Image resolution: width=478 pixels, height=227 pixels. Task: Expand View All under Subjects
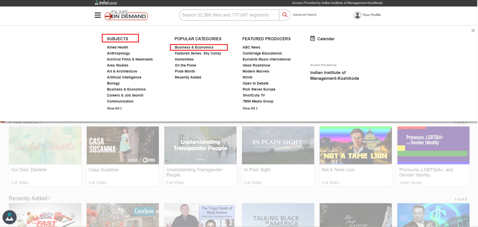click(x=114, y=108)
